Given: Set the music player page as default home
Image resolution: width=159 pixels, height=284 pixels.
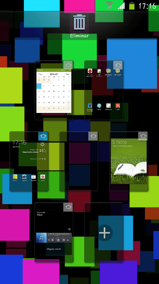Looking at the screenshot, I should click(68, 207).
